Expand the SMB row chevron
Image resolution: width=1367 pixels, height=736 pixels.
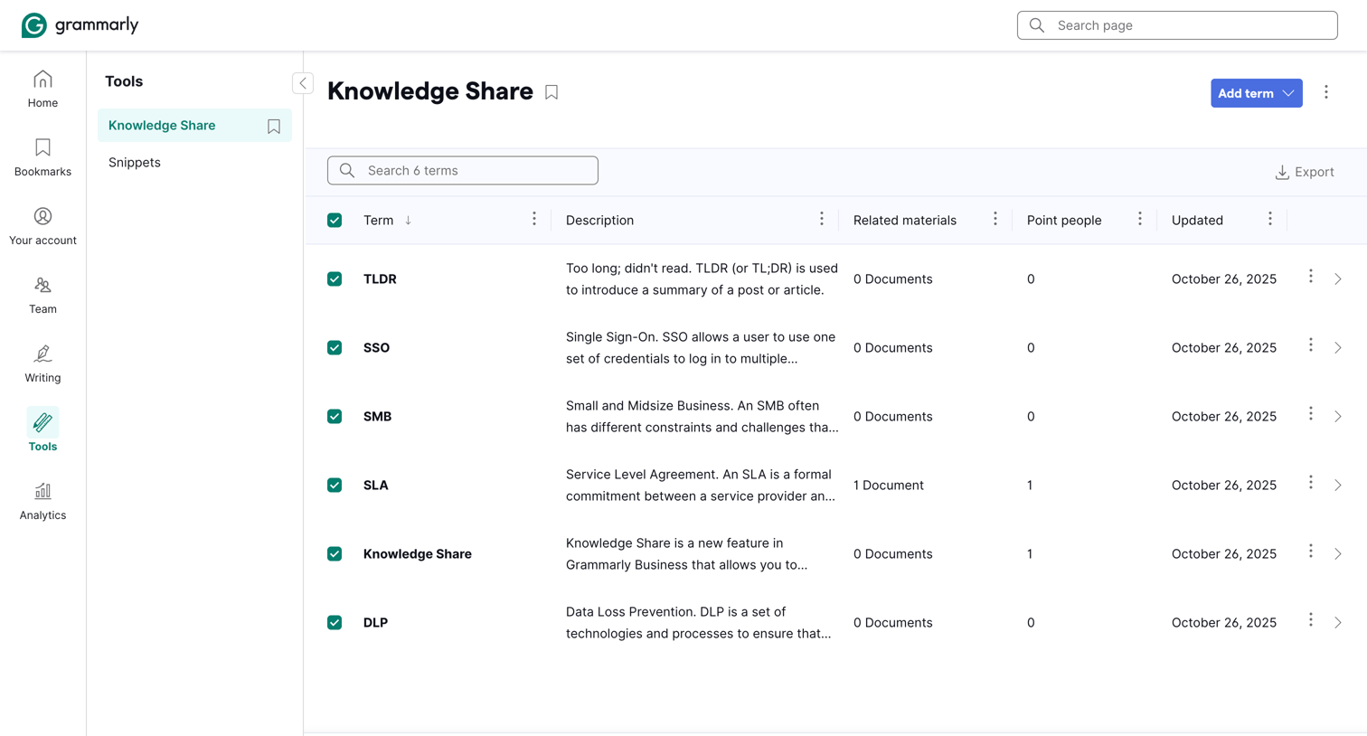pyautogui.click(x=1338, y=417)
